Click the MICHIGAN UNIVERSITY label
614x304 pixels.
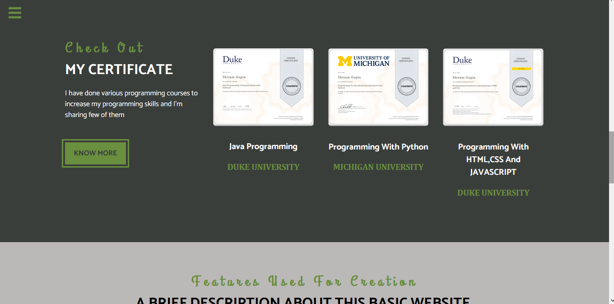tap(378, 167)
